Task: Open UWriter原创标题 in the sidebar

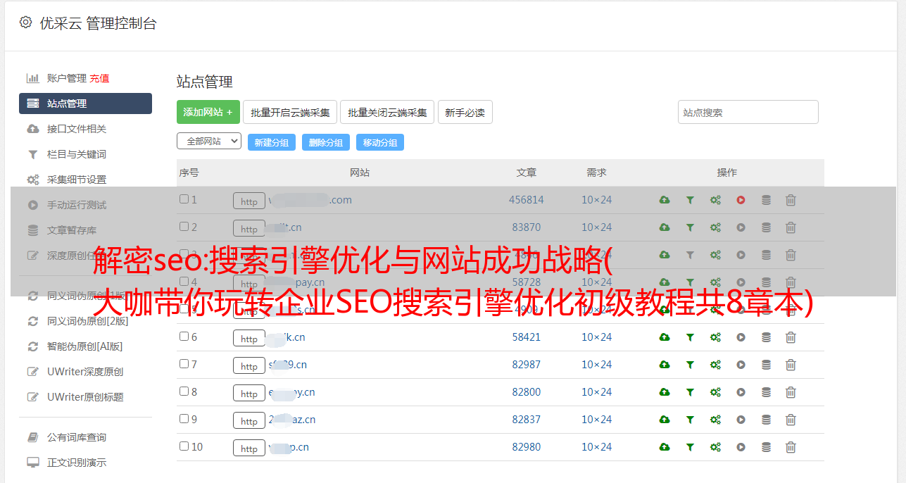Action: click(x=85, y=397)
